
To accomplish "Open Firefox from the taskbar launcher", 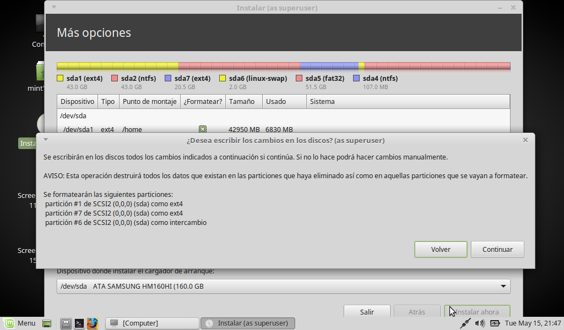I will coord(92,323).
